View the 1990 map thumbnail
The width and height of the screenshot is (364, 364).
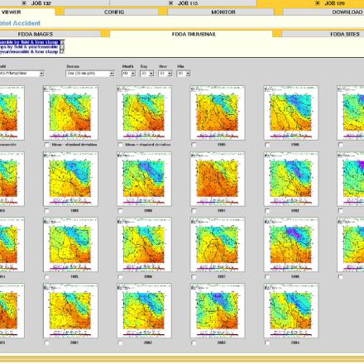point(144,179)
